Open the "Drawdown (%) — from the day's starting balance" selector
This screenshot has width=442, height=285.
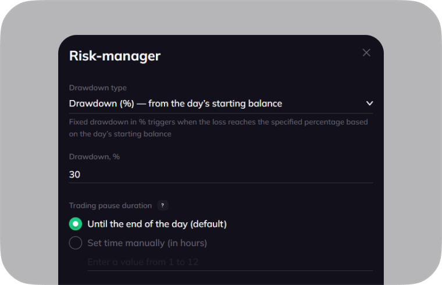[176, 104]
